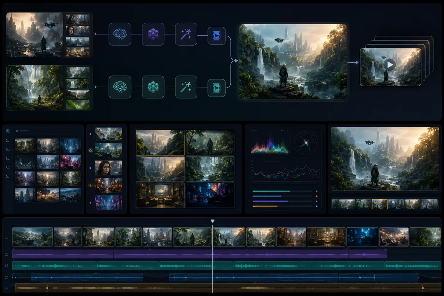Screen dimensions: 444x296
Task: Select the neon street clip in the clip list
Action: (x=108, y=202)
